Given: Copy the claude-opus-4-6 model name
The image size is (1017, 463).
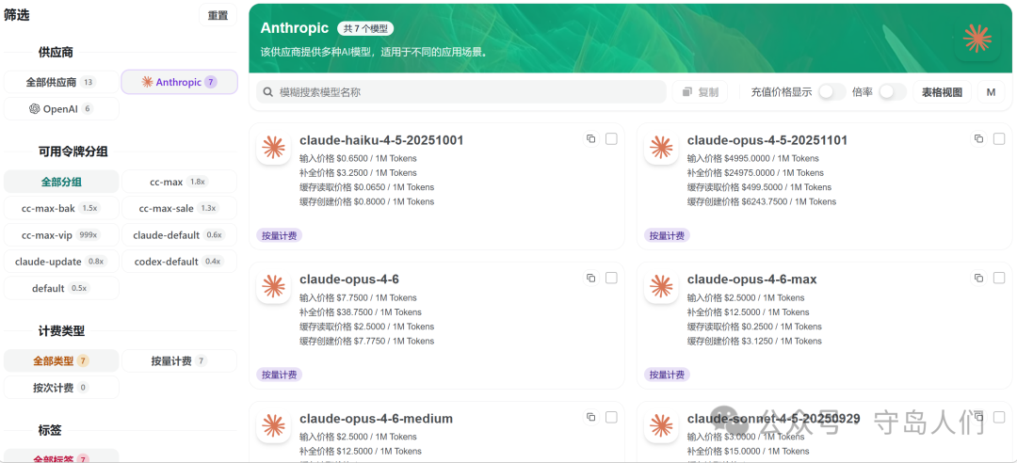Looking at the screenshot, I should (590, 279).
